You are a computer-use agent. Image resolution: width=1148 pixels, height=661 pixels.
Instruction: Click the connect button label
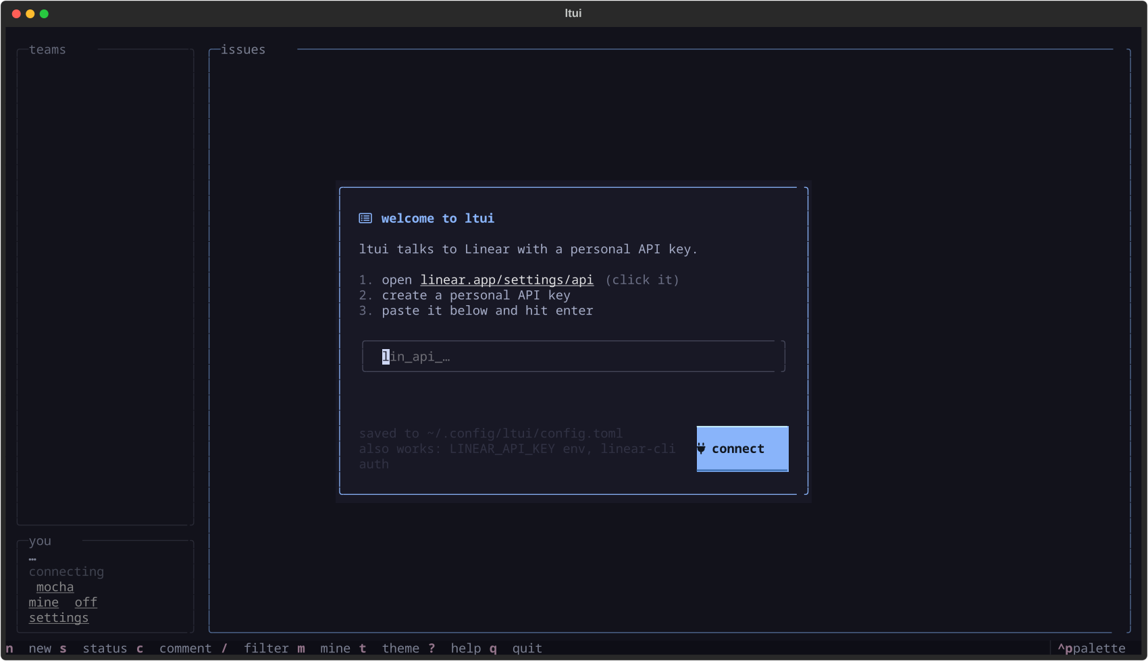pos(738,449)
